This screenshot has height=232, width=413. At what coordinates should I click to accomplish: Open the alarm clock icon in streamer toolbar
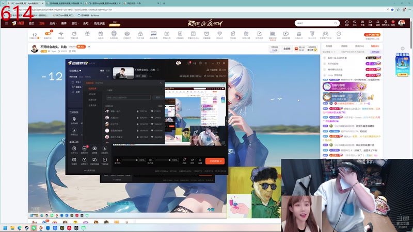tap(206, 34)
